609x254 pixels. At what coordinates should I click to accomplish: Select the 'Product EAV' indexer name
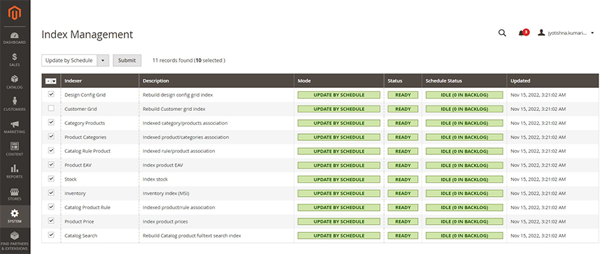pos(78,165)
